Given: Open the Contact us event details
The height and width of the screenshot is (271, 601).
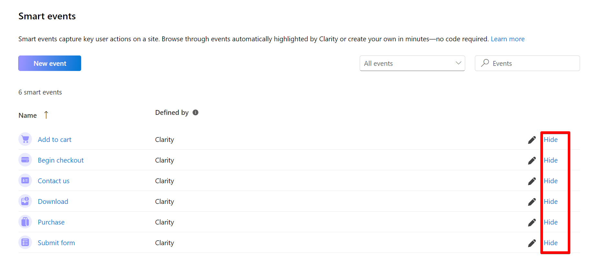Looking at the screenshot, I should [54, 181].
